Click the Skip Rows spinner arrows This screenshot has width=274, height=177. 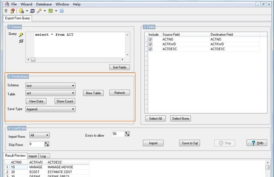tap(47, 144)
